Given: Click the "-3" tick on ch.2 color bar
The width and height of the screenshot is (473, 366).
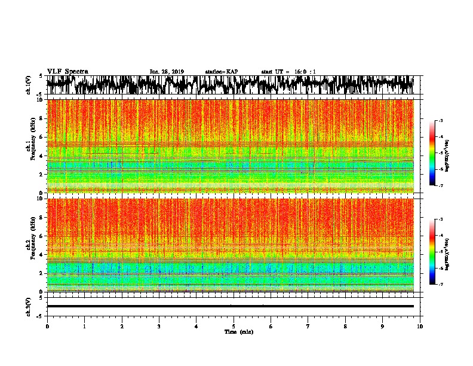Looking at the screenshot, I should pyautogui.click(x=440, y=219).
